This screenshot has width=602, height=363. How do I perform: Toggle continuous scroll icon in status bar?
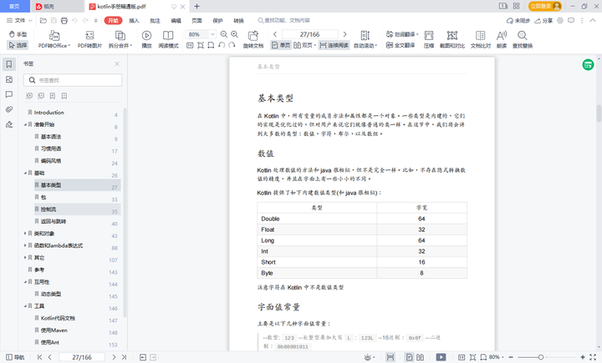[390, 357]
